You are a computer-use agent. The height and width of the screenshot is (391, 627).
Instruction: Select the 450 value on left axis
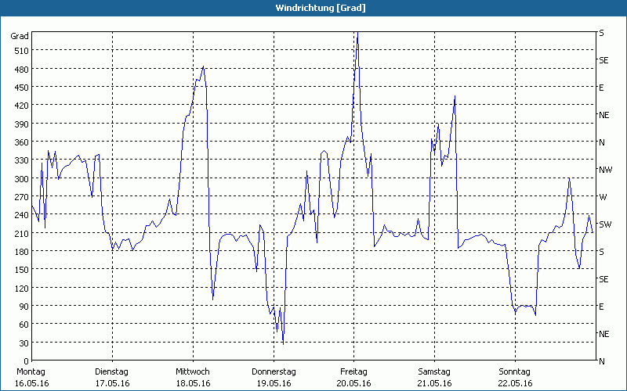pyautogui.click(x=22, y=88)
